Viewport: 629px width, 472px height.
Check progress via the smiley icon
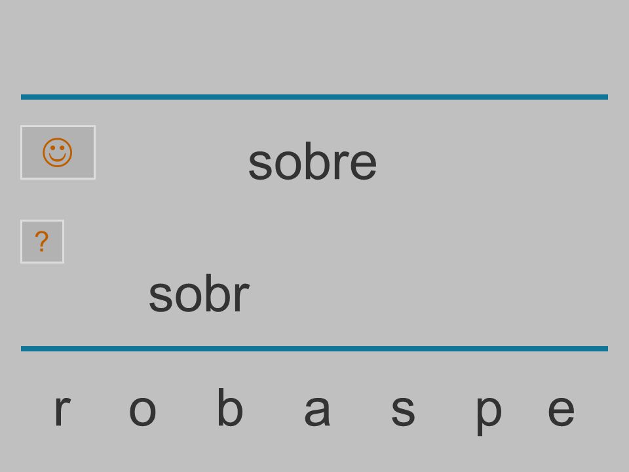(x=58, y=153)
